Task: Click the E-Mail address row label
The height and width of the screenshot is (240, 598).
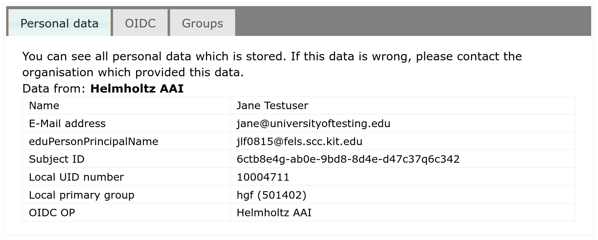Action: point(67,123)
